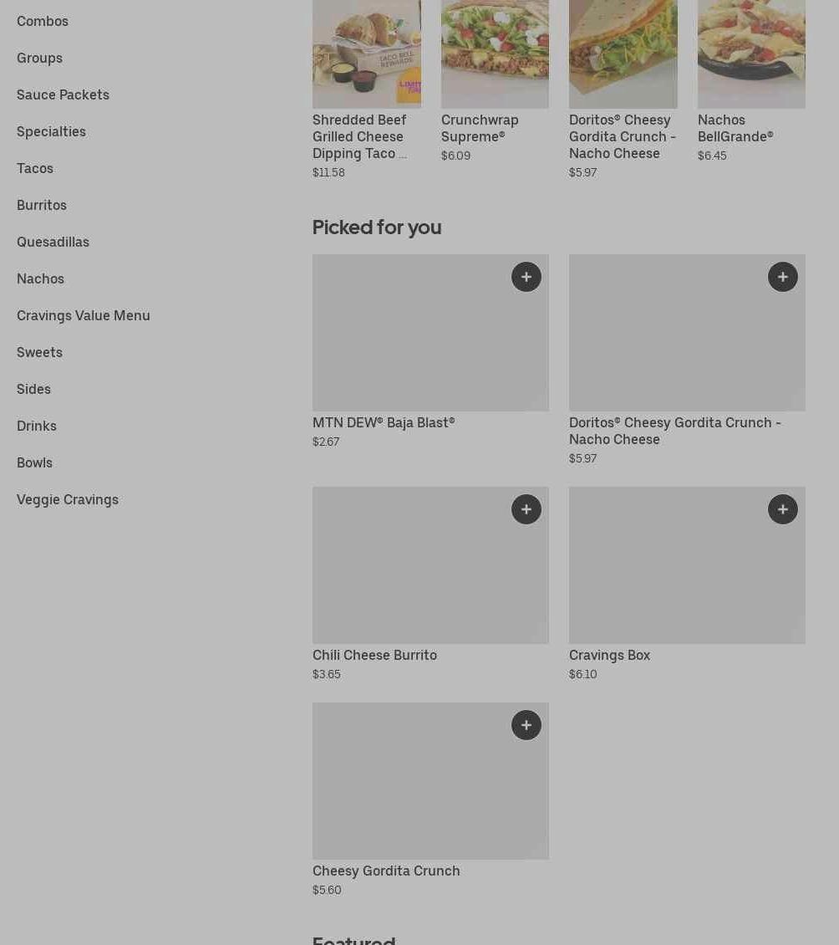Add MTN DEW Baja Blast with plus icon
Screen dimensions: 839x945
click(x=526, y=277)
